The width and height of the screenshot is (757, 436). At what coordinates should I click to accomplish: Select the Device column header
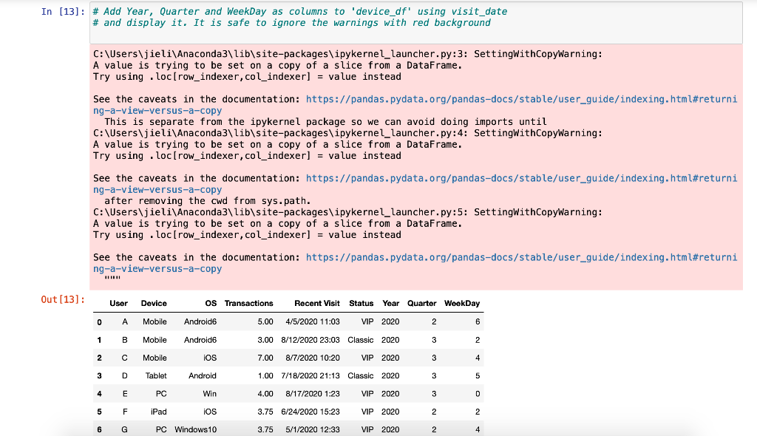155,303
